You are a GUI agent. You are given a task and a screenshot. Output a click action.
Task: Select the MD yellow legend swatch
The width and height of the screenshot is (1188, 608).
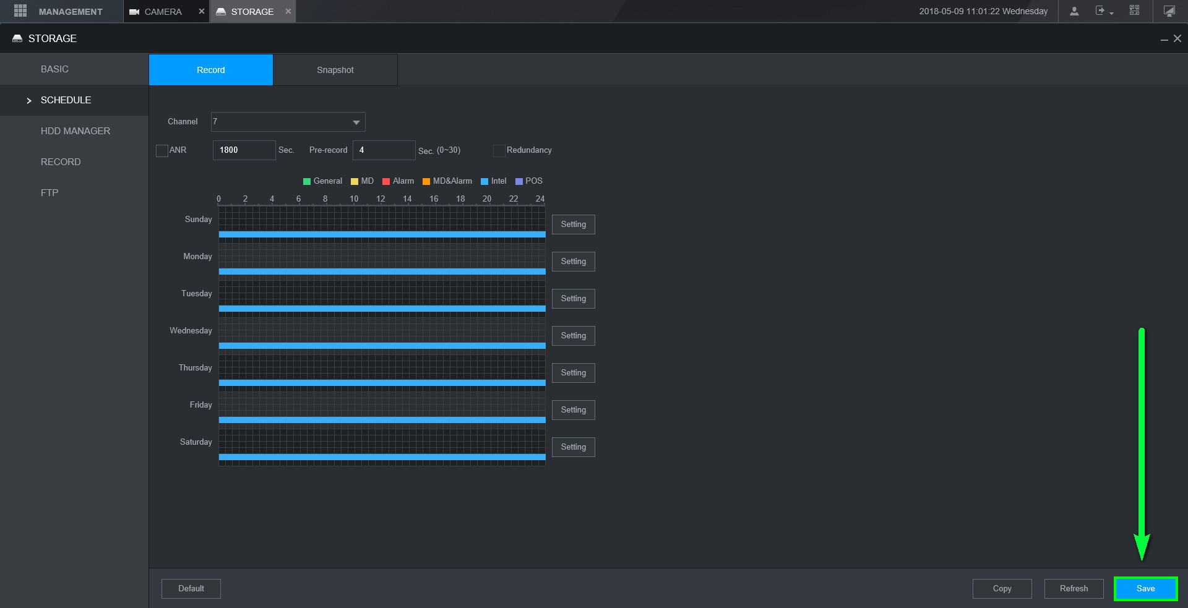click(355, 181)
